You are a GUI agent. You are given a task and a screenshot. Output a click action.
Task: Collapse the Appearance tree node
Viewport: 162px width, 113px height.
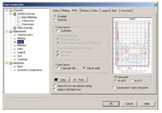[7, 31]
